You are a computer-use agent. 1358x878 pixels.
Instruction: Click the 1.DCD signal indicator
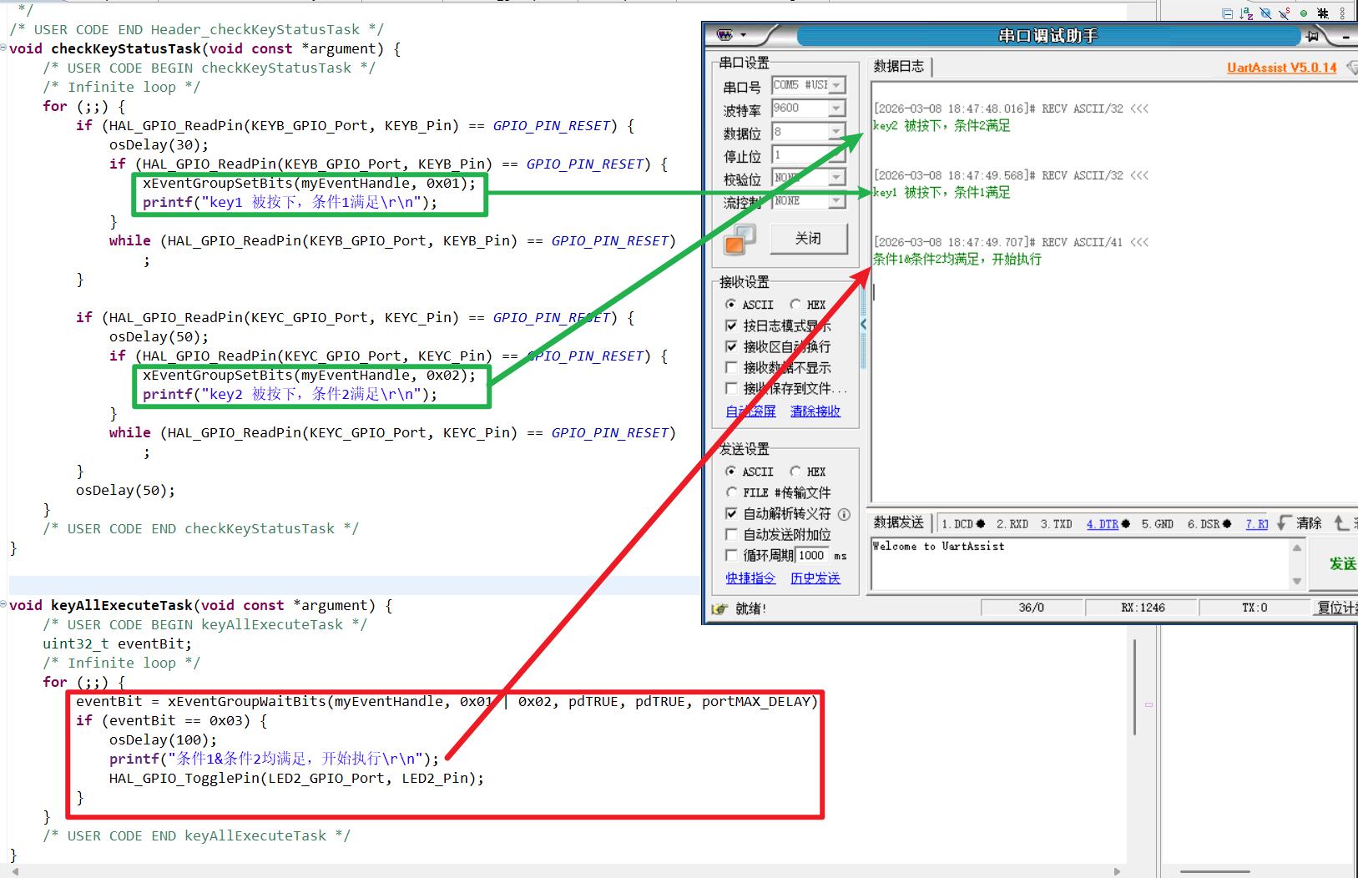963,524
